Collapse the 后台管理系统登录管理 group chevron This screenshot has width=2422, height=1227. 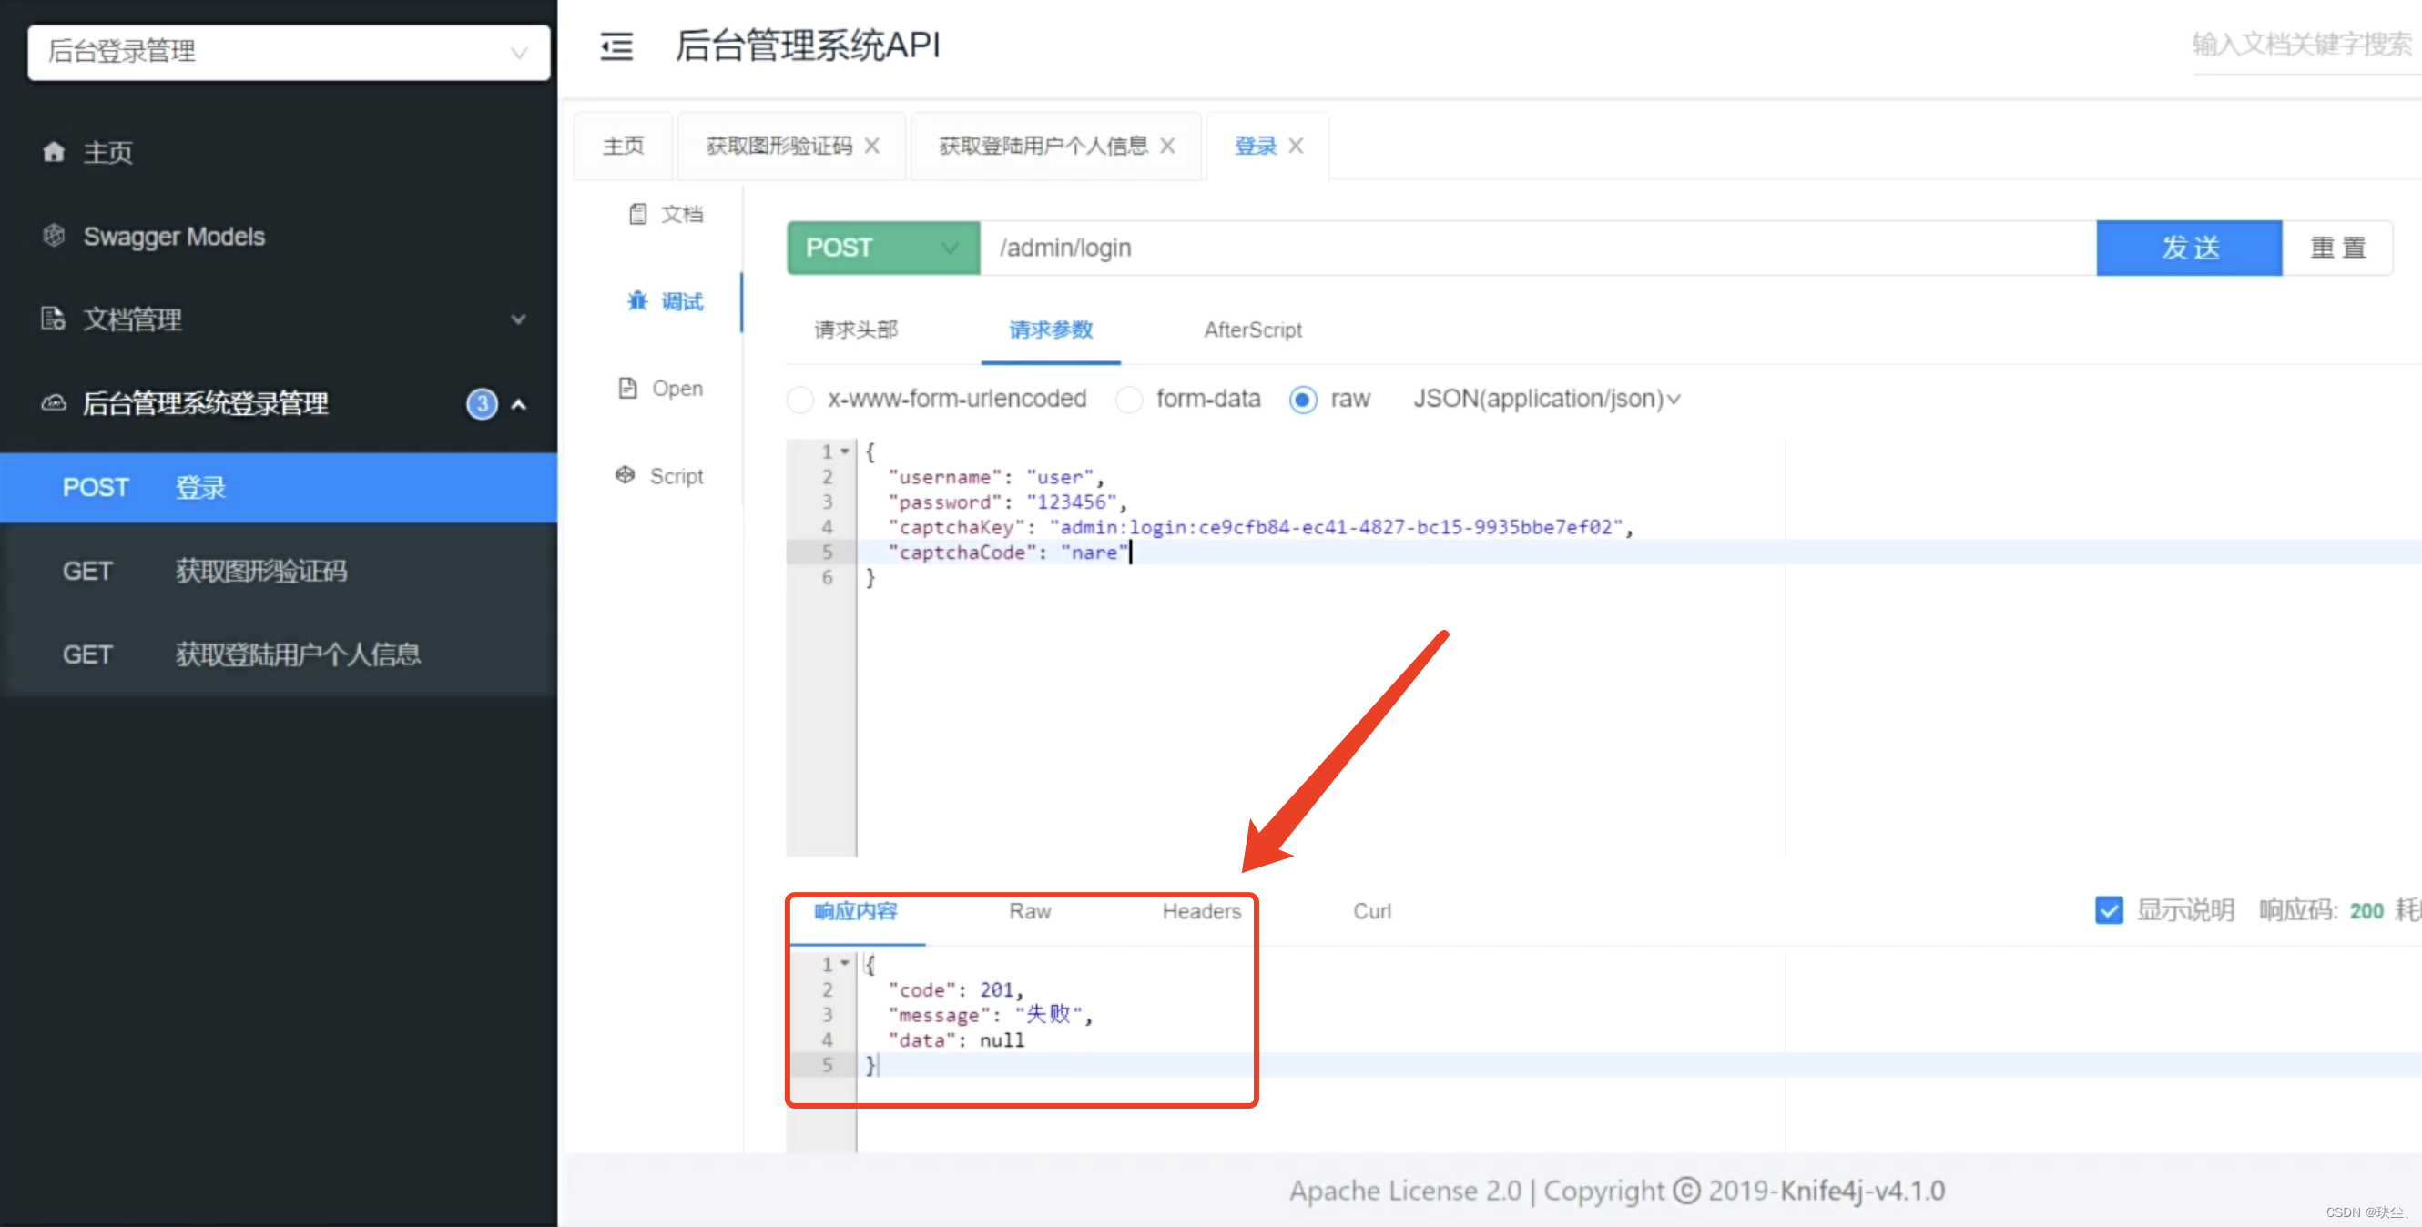(518, 404)
